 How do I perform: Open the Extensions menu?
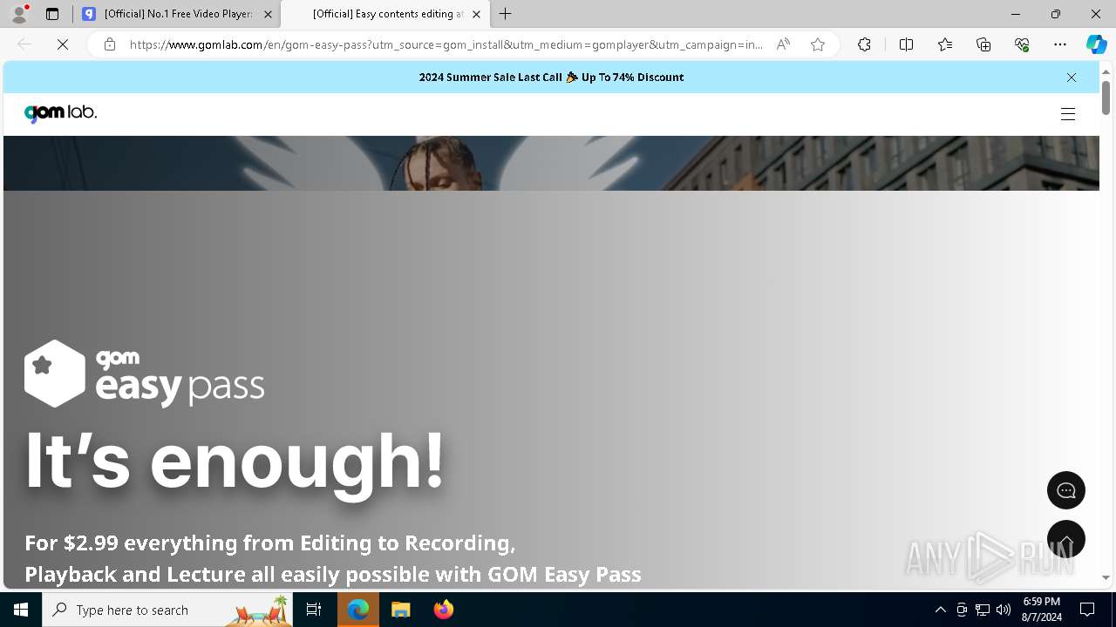pyautogui.click(x=864, y=44)
